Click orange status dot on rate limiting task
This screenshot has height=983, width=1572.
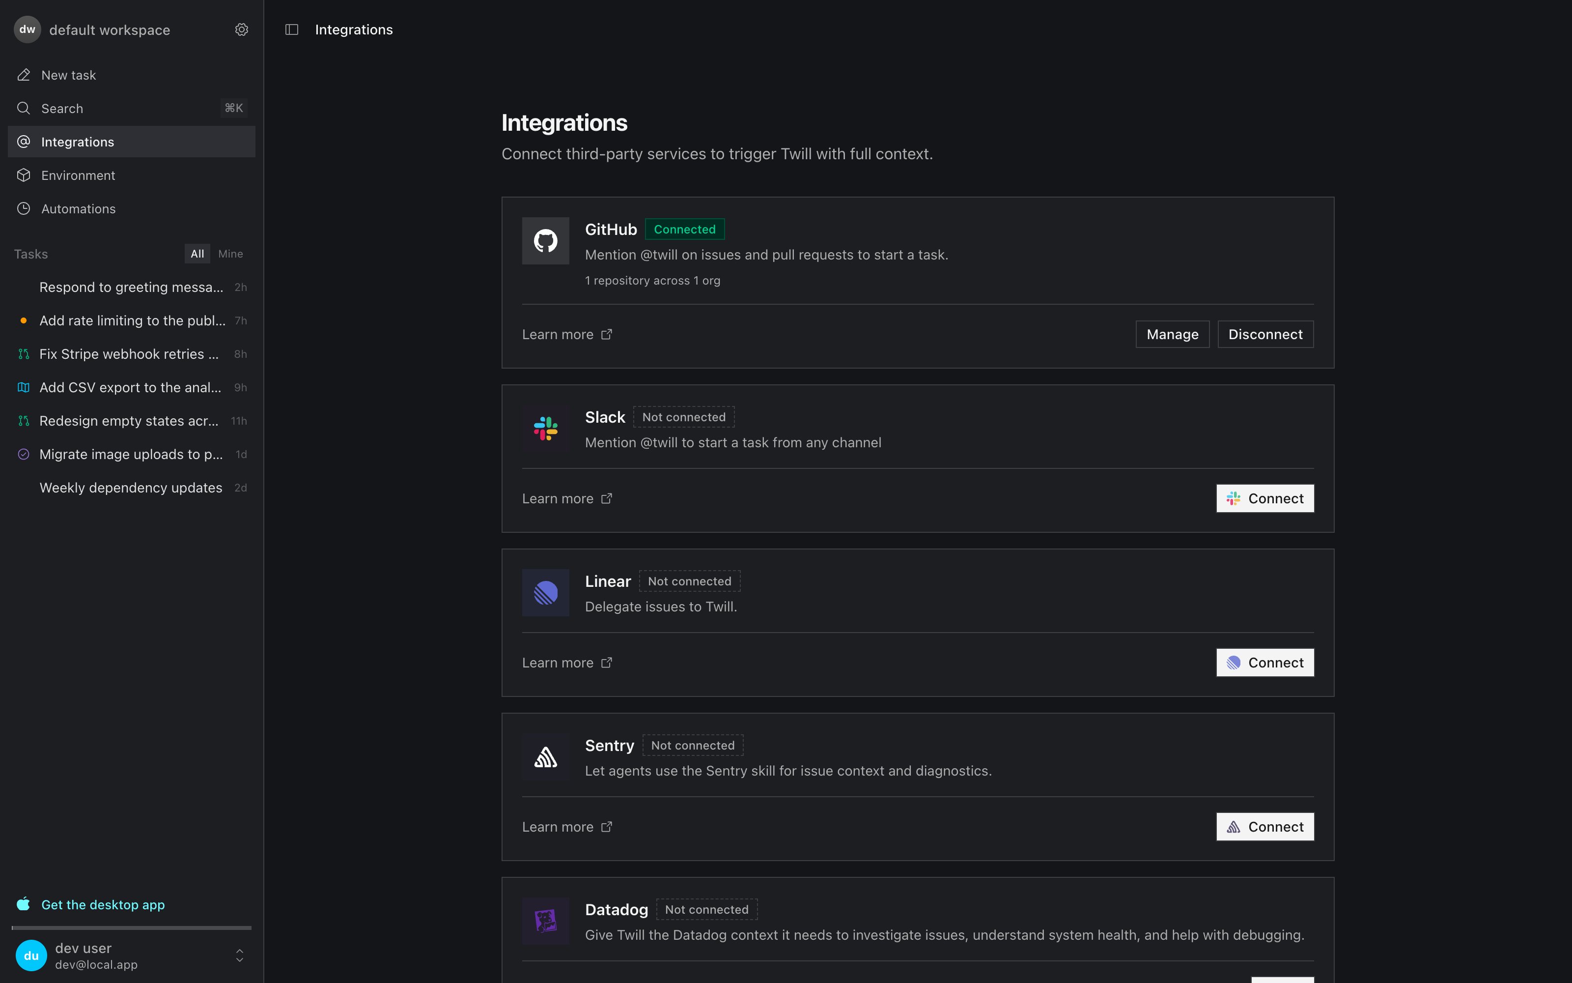click(24, 320)
